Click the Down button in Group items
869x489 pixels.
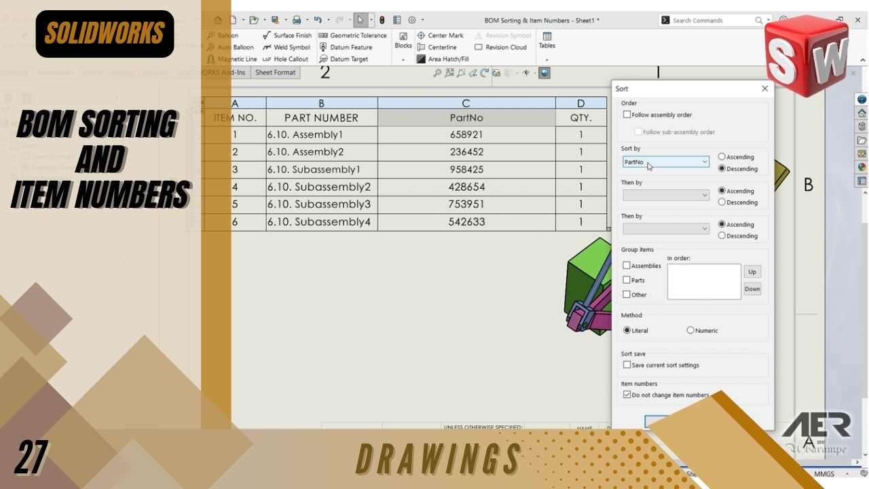click(x=752, y=289)
